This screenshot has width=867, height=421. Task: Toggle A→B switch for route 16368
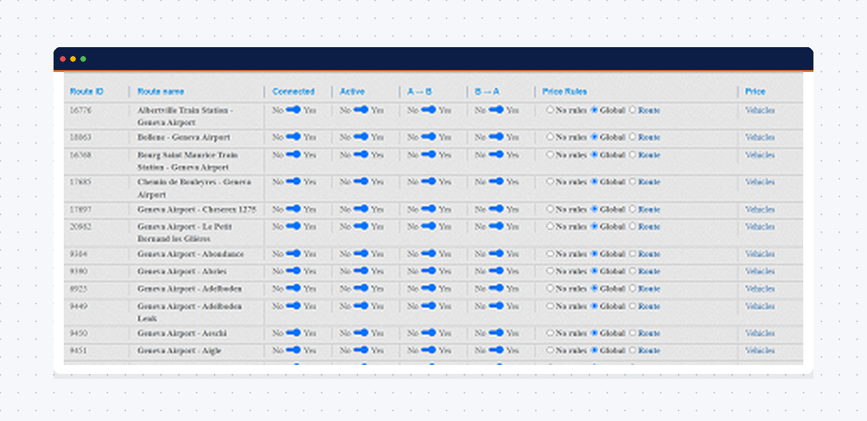[428, 155]
